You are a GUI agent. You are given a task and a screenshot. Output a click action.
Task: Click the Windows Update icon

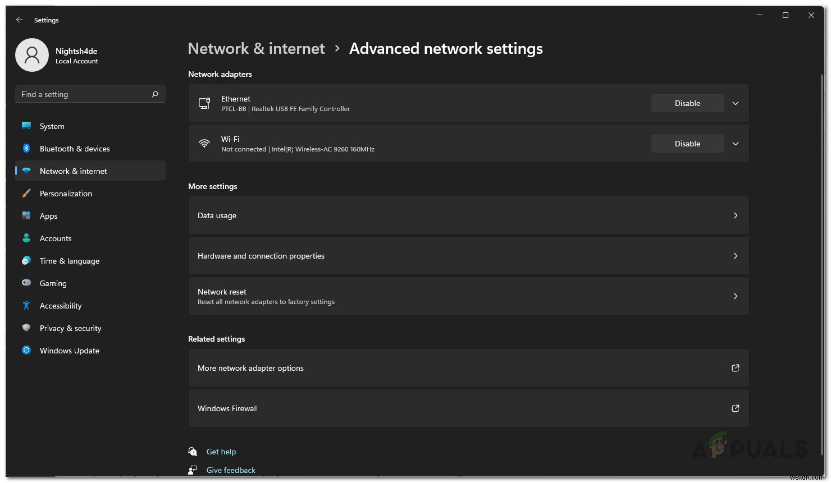tap(26, 350)
